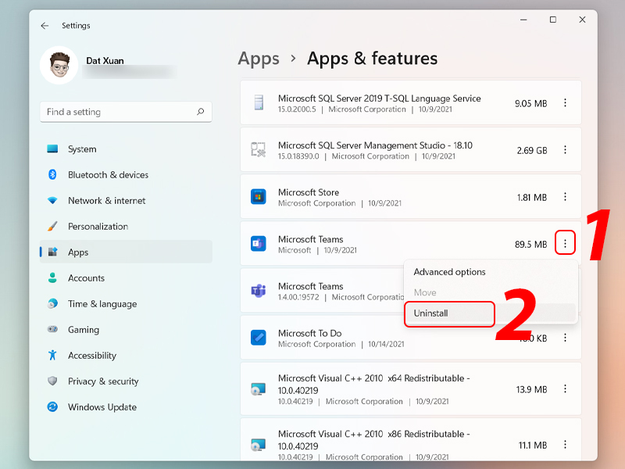Click the Accounts sidebar icon
Image resolution: width=625 pixels, height=469 pixels.
[x=52, y=277]
